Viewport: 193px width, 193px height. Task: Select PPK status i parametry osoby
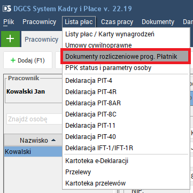pyautogui.click(x=126, y=68)
